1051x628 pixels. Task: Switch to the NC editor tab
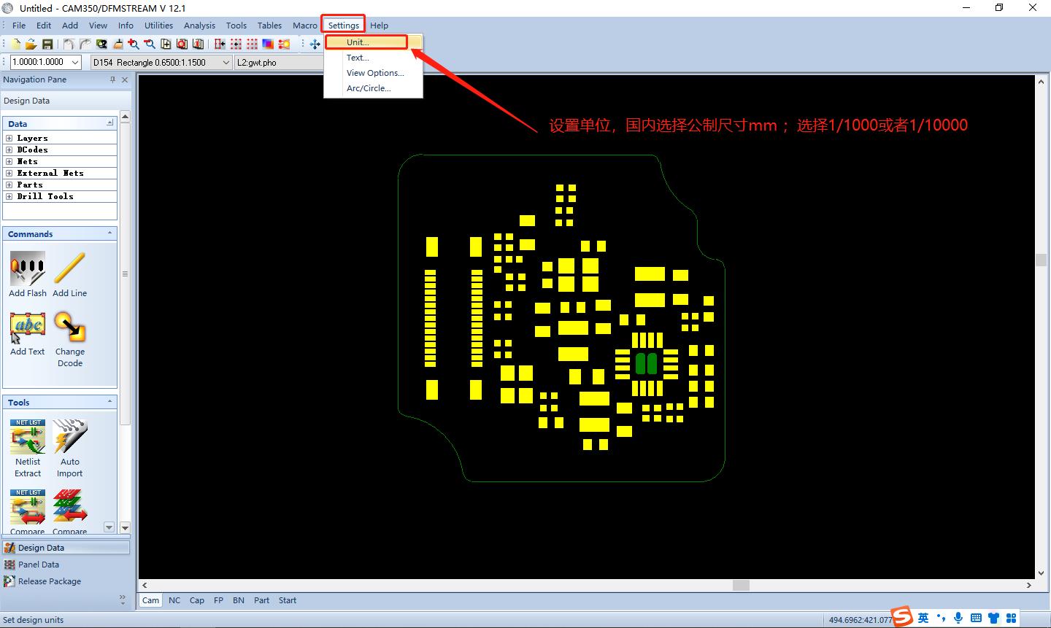click(x=174, y=600)
